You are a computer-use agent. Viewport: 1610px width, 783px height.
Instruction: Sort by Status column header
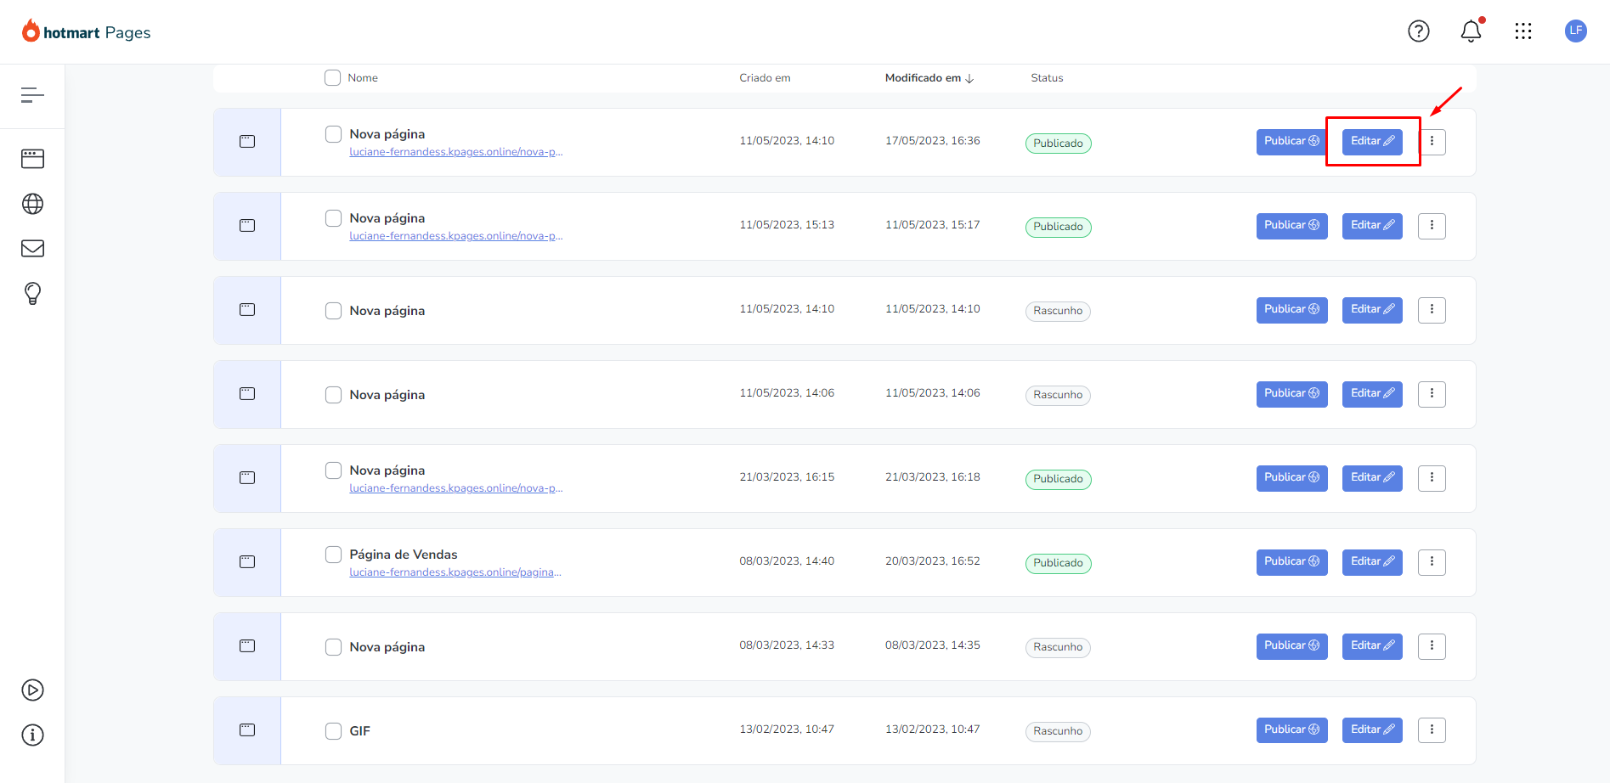[1047, 78]
